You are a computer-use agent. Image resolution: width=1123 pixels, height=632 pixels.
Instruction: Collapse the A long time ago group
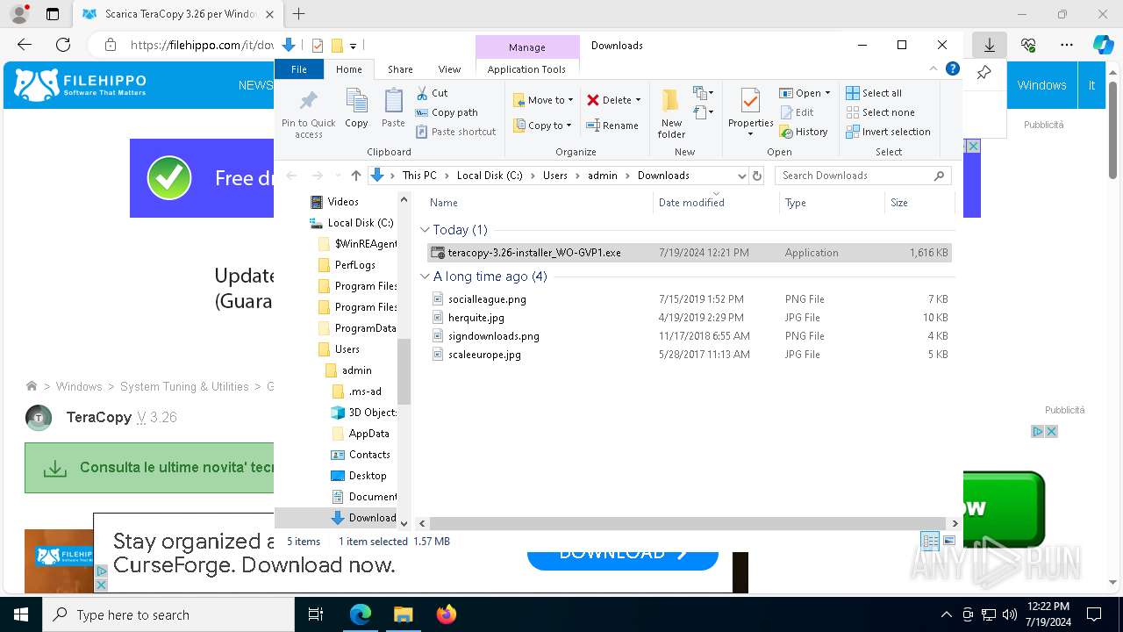[425, 276]
